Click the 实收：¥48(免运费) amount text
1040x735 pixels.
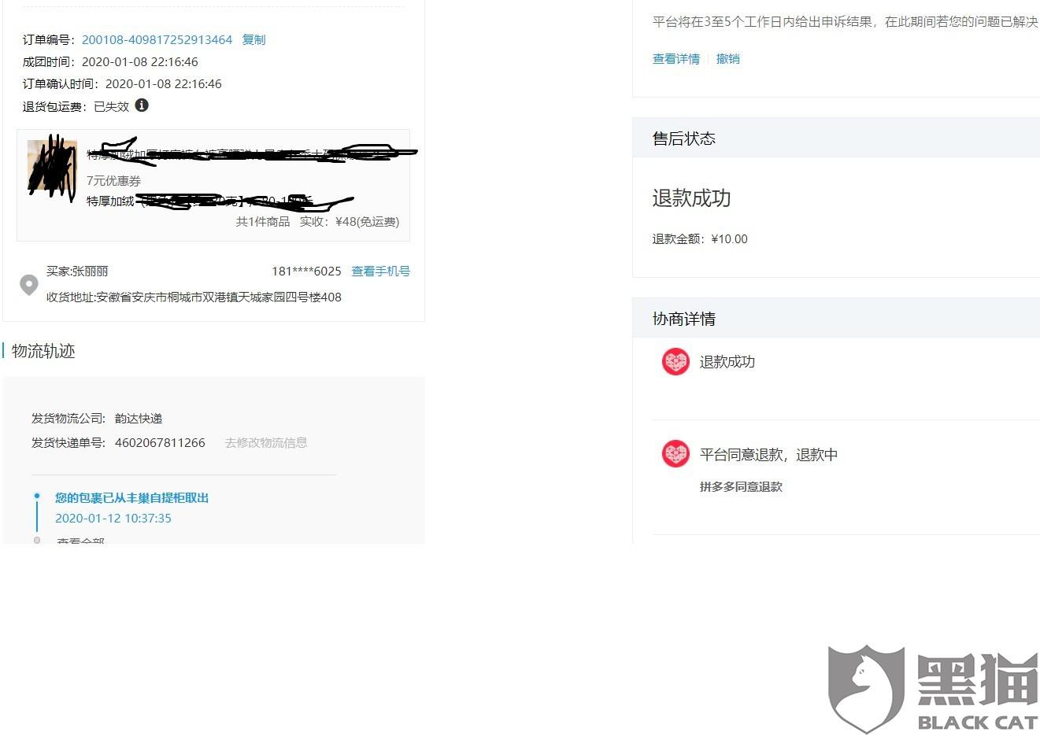[x=350, y=222]
